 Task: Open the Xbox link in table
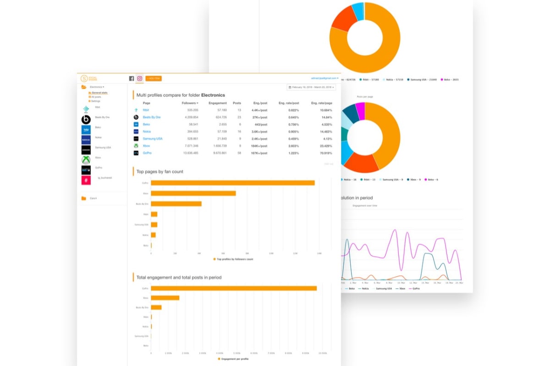pos(146,145)
